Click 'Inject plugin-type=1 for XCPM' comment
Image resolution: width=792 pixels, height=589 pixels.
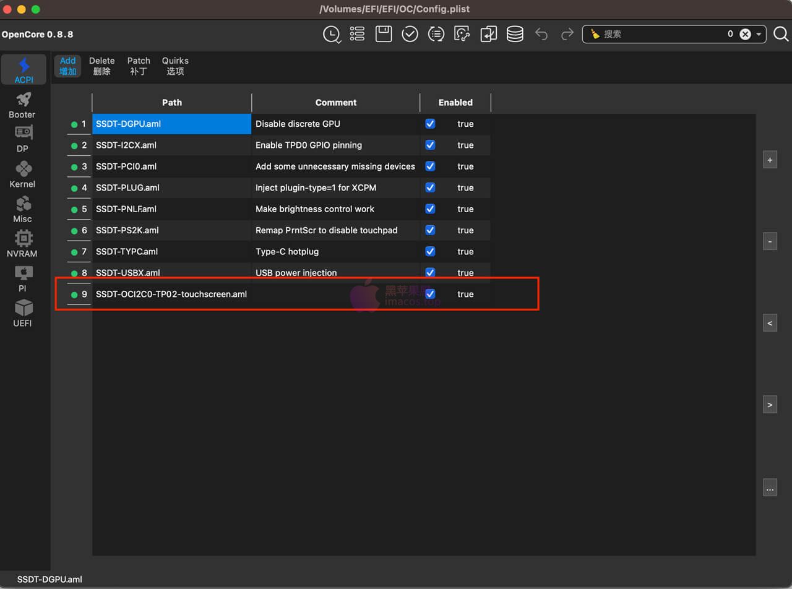336,187
